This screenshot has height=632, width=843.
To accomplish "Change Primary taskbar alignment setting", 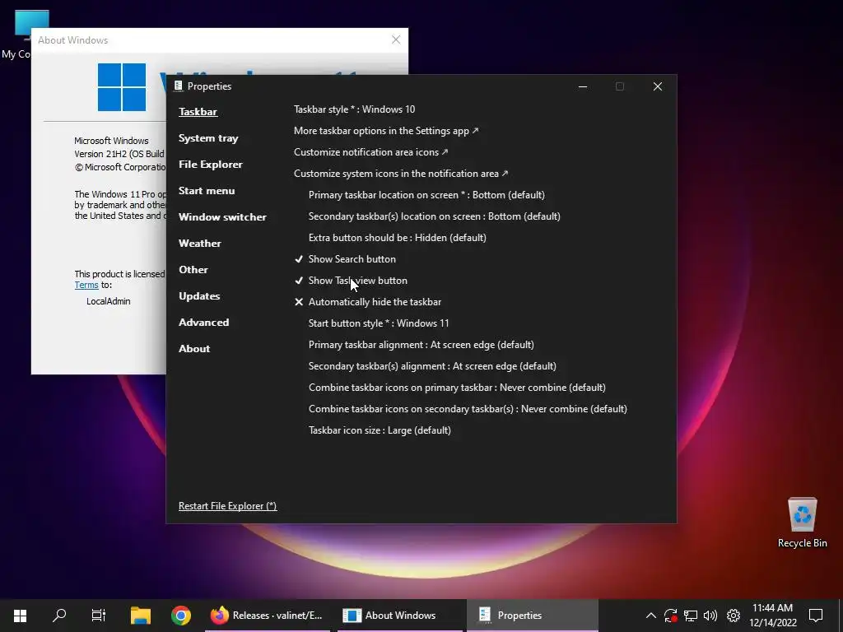I will (x=421, y=345).
